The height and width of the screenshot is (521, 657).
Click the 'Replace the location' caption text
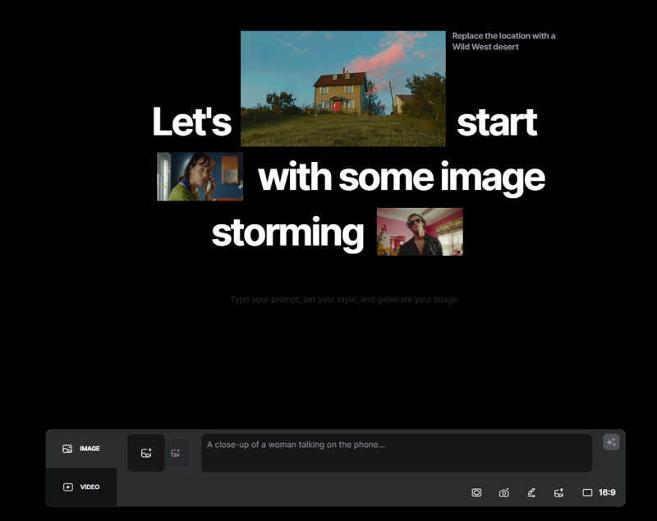click(x=503, y=41)
